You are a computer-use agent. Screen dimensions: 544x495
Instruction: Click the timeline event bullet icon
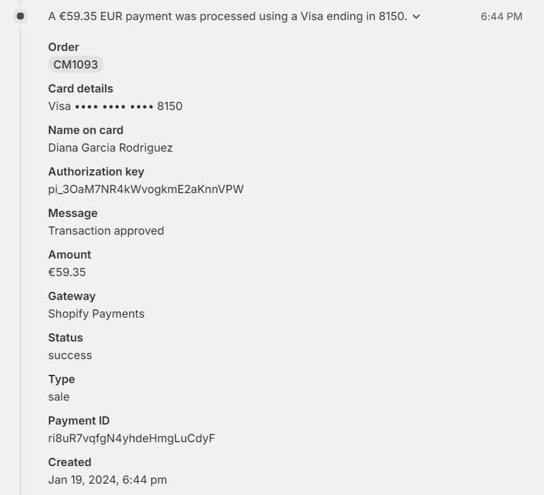tap(20, 16)
